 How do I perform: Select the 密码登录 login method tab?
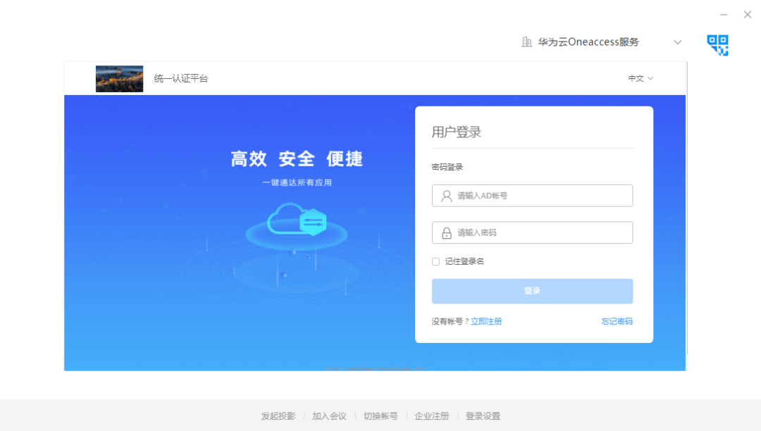pos(449,167)
